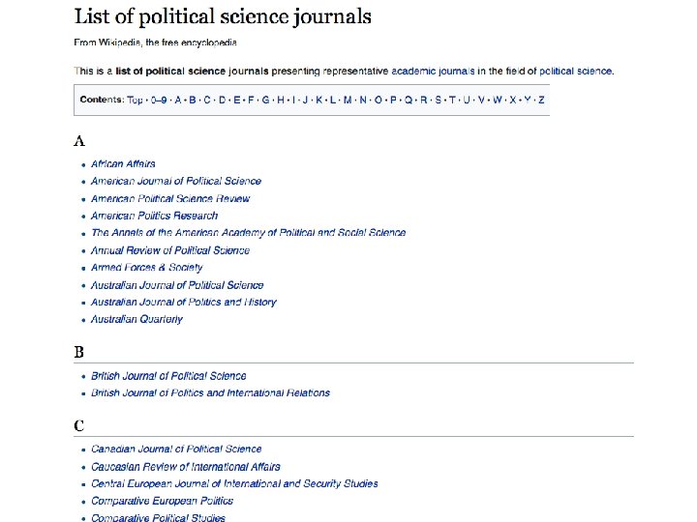Jump to 0–9 section in contents
The width and height of the screenshot is (697, 522).
158,100
